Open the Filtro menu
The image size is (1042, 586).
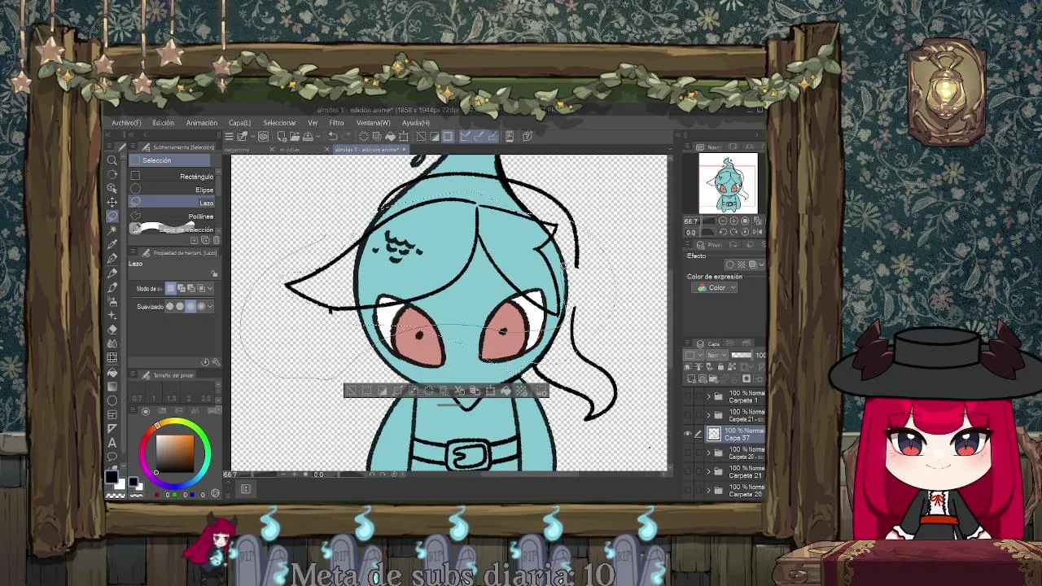336,123
